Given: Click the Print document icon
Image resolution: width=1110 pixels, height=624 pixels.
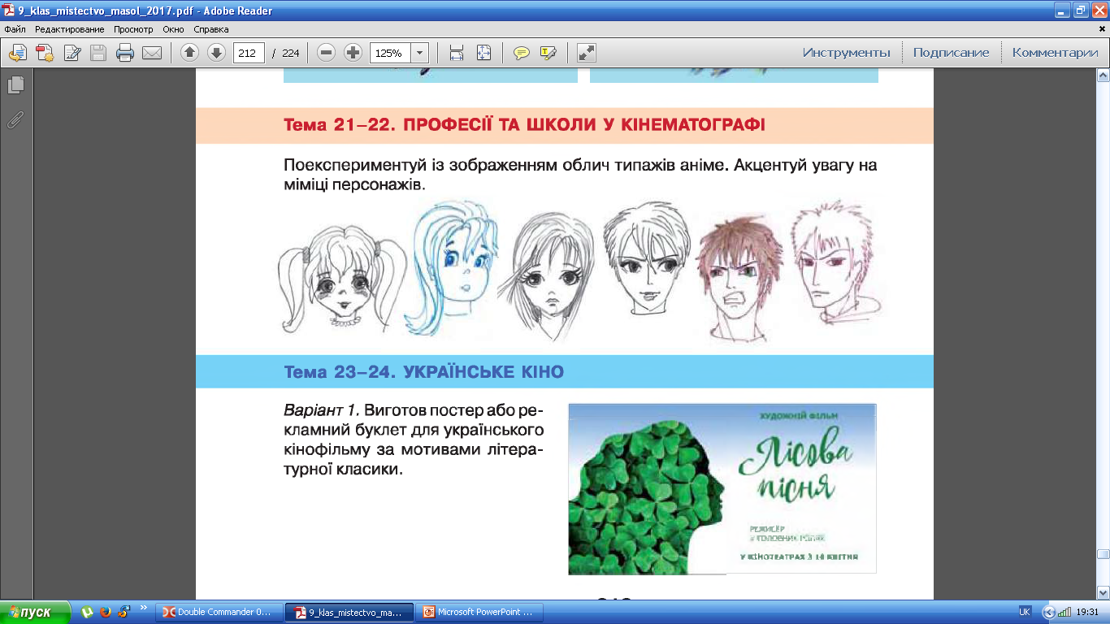Looking at the screenshot, I should 124,53.
